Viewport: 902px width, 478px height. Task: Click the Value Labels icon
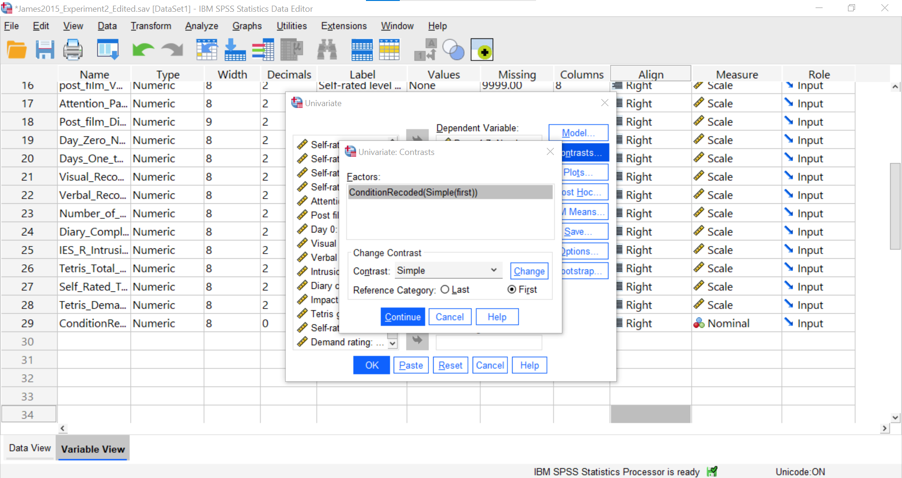click(x=425, y=50)
